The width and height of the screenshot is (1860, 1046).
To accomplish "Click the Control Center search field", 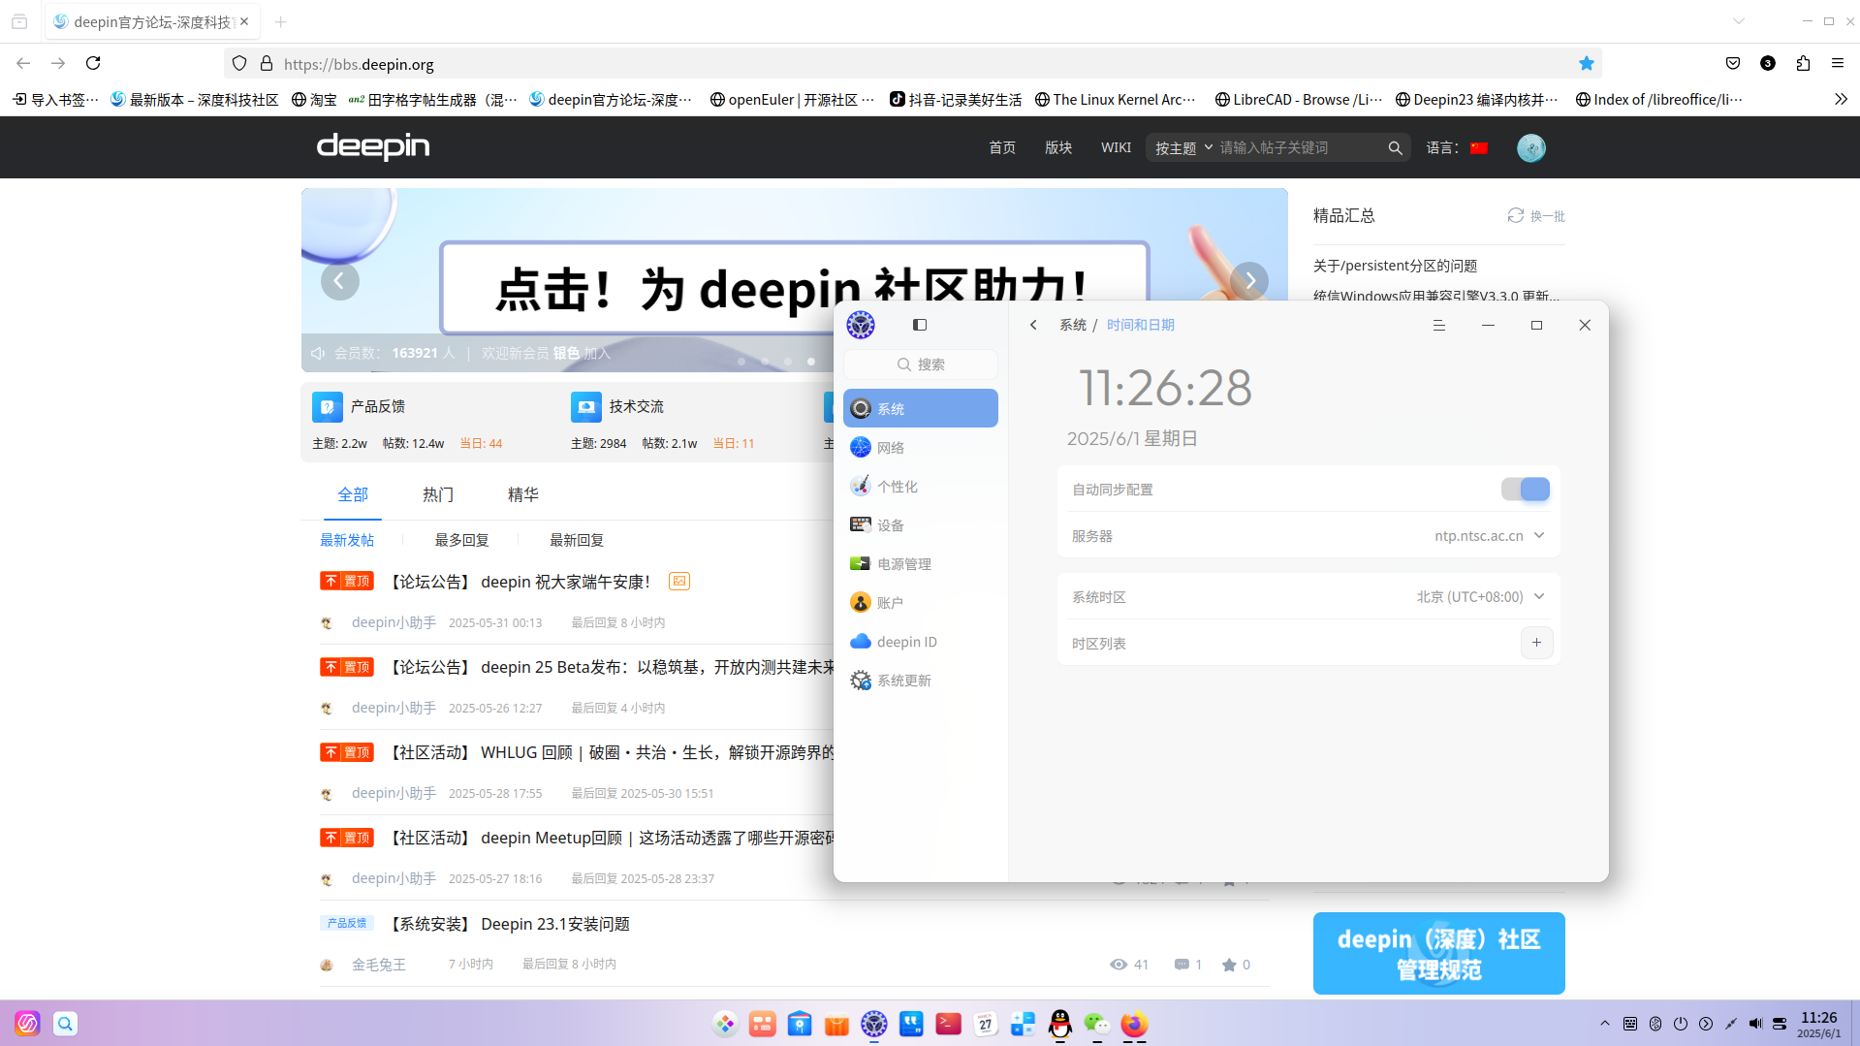I will click(x=921, y=365).
